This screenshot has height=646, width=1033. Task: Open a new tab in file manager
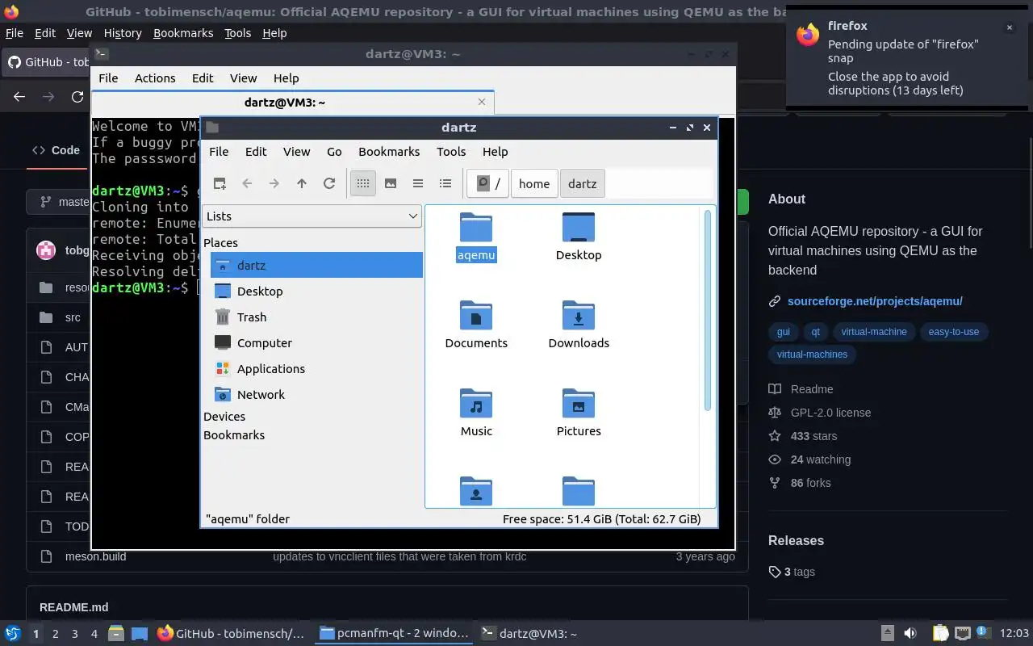pos(220,183)
